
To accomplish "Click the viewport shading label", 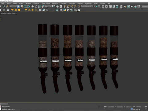I will click(x=12, y=13).
